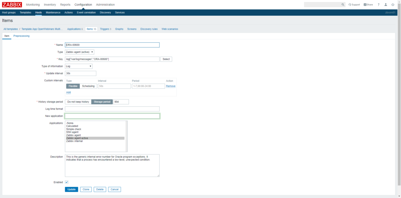Select SSH agent in Applications list

click(x=72, y=132)
